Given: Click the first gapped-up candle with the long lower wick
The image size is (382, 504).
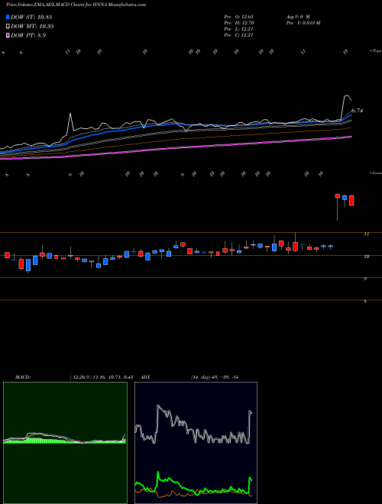Looking at the screenshot, I should click(337, 196).
